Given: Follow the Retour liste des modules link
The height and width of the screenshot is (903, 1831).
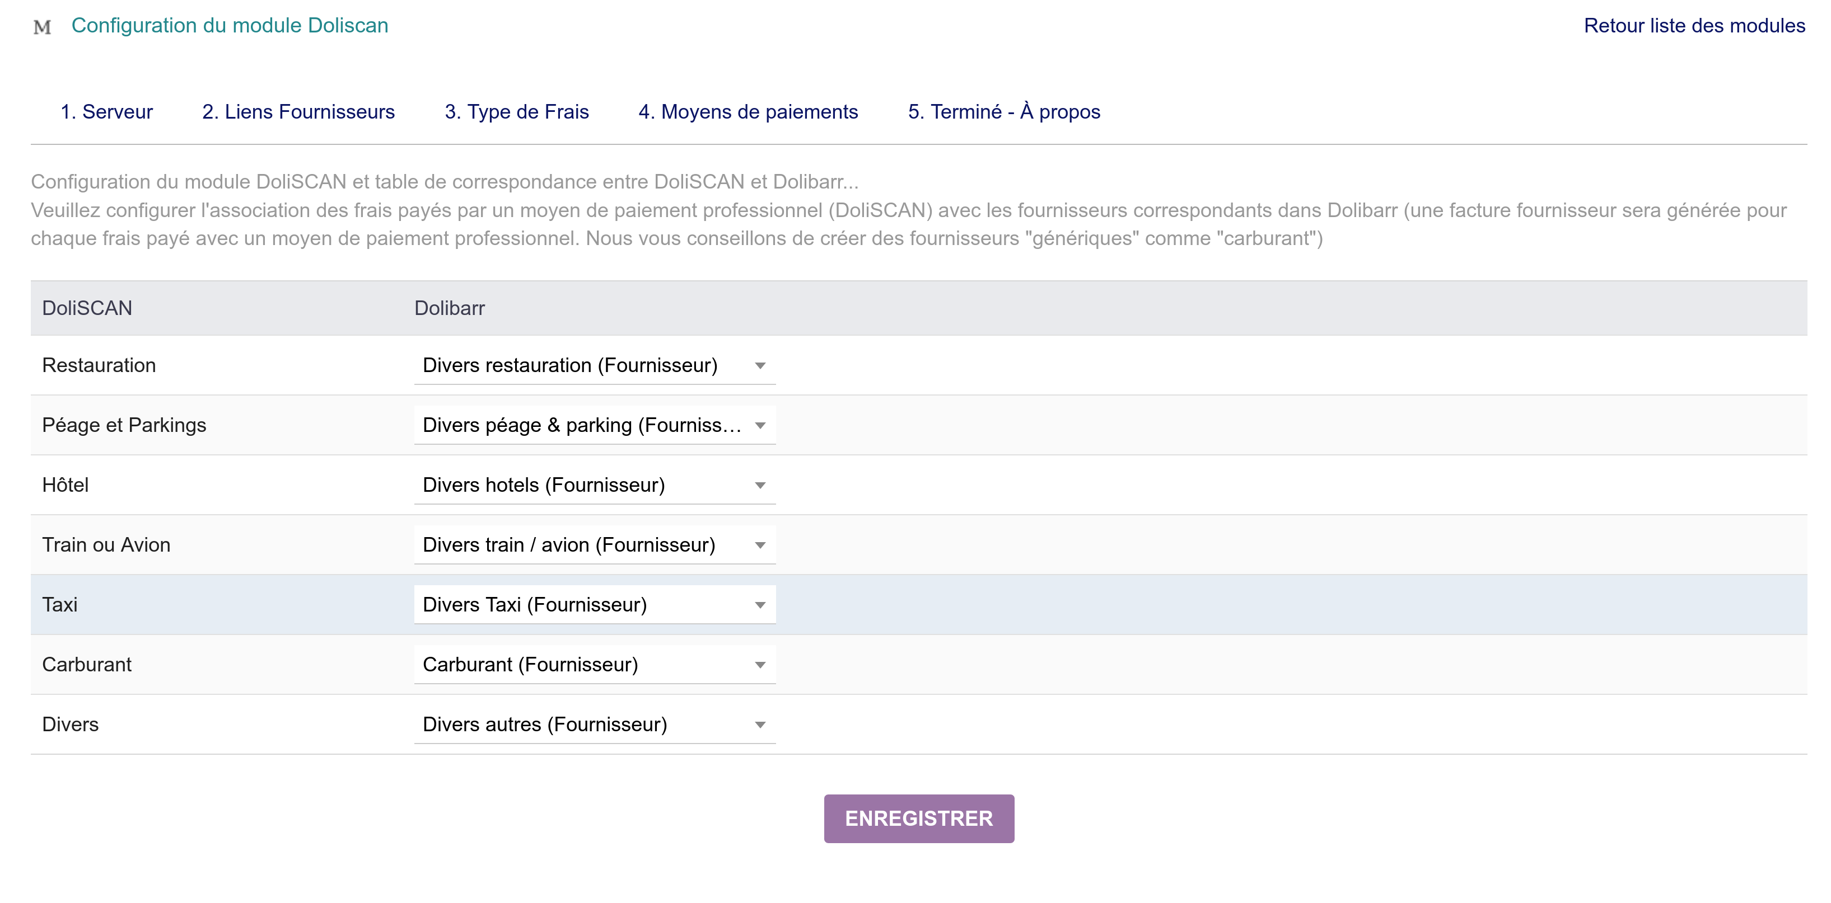Looking at the screenshot, I should coord(1694,26).
